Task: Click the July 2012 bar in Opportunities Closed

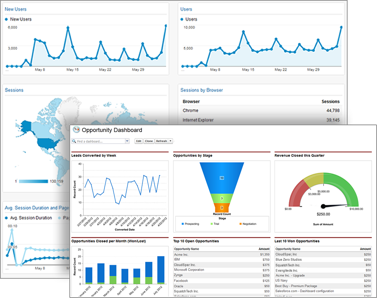Action: click(x=161, y=270)
